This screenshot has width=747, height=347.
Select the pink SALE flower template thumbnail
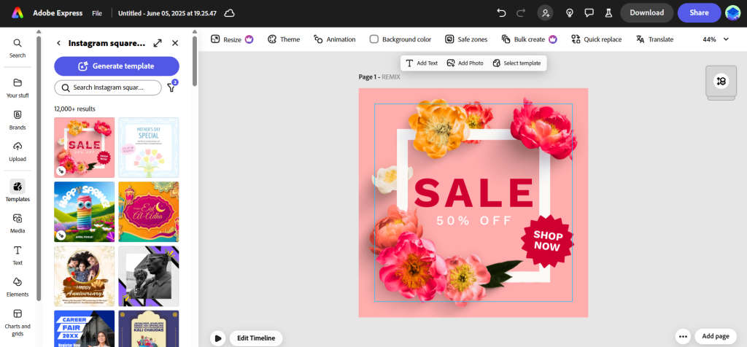point(85,147)
